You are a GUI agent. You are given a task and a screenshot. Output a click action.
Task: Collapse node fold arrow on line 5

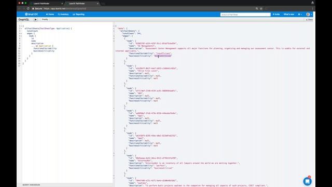21,36
